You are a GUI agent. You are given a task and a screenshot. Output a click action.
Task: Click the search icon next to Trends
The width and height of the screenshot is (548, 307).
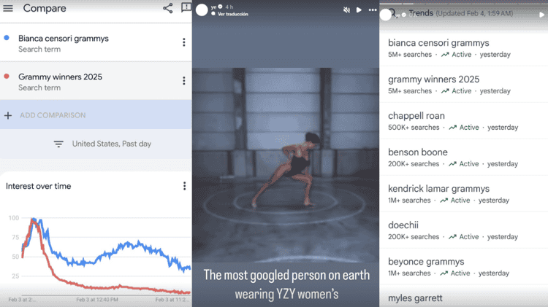[x=393, y=13]
